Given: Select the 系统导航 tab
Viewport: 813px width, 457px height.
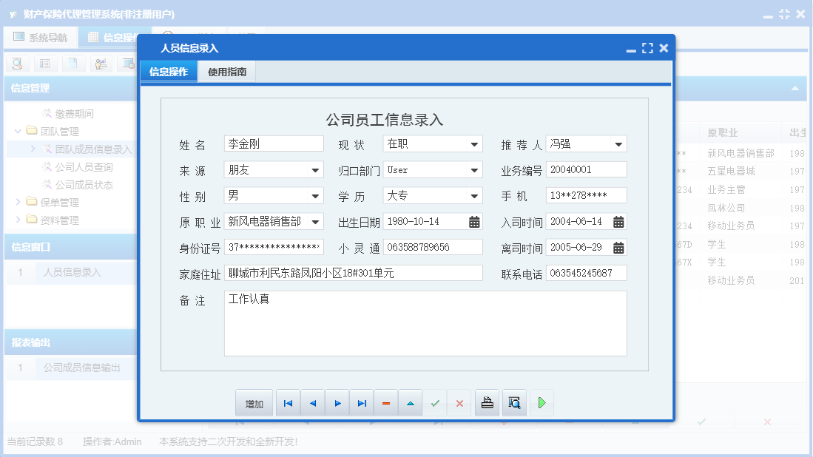Looking at the screenshot, I should pos(41,36).
